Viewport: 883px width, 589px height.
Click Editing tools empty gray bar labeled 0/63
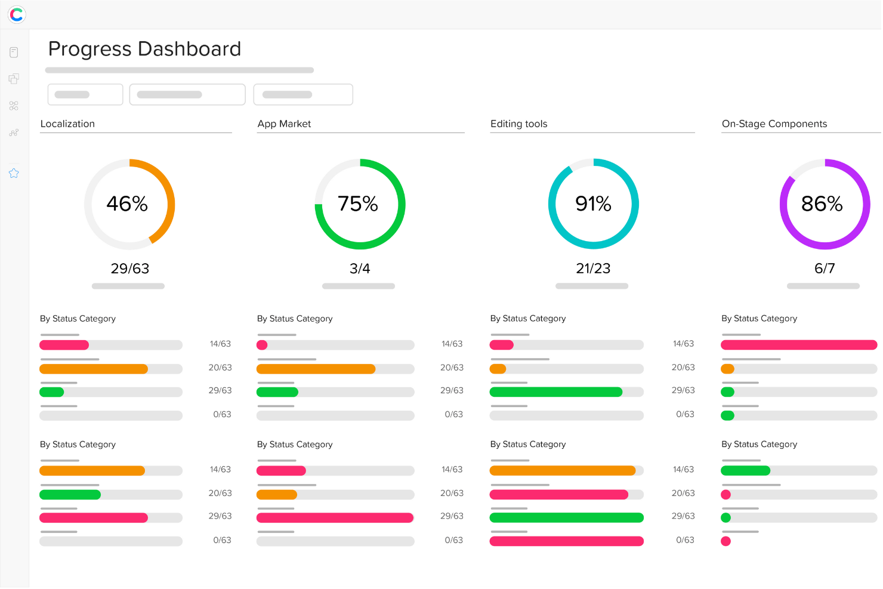pyautogui.click(x=567, y=415)
